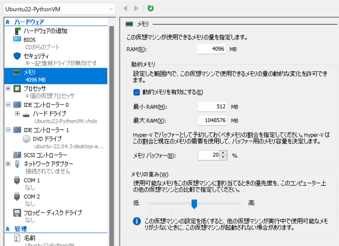Image resolution: width=339 pixels, height=246 pixels.
Task: Increase メモリ バッファー with up arrow
Action: click(x=224, y=153)
